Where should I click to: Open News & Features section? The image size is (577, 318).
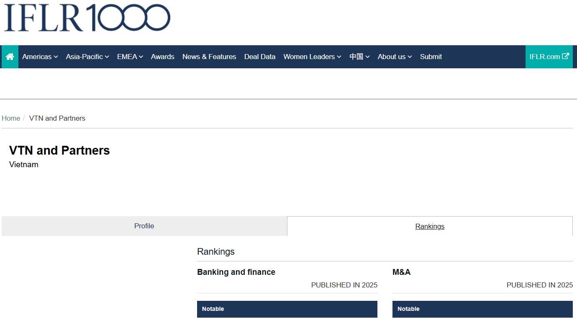(x=209, y=57)
